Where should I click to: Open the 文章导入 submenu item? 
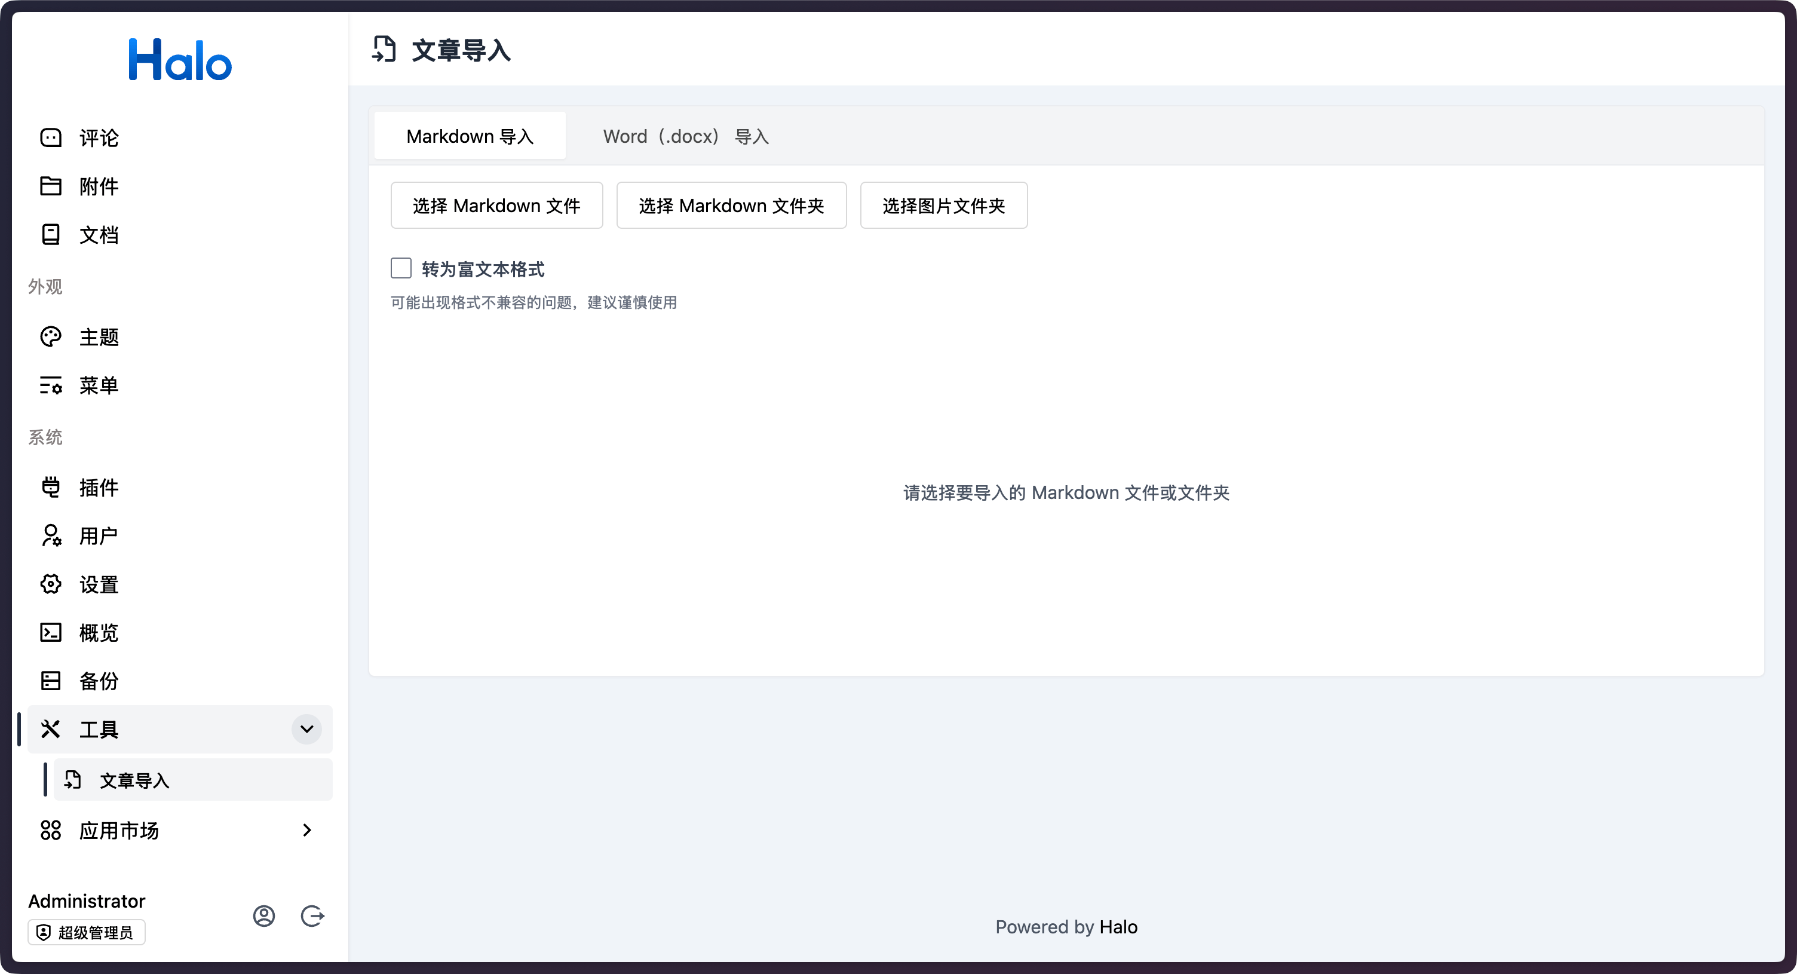point(134,780)
